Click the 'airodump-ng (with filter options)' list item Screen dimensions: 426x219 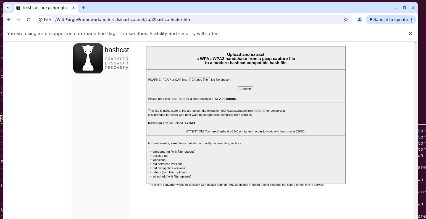174,152
